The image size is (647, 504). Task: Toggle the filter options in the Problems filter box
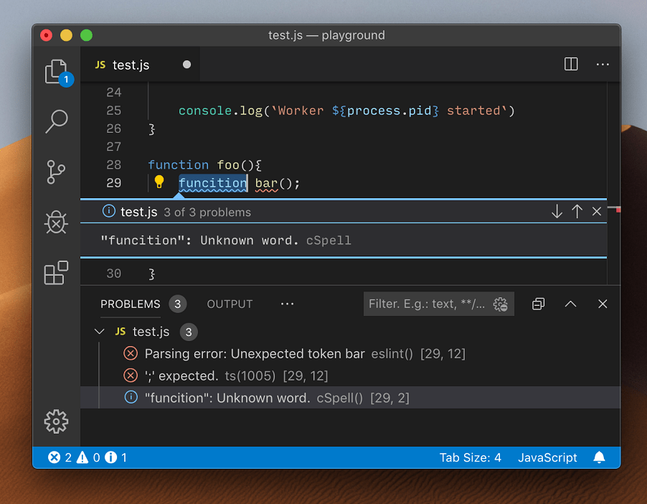click(500, 304)
